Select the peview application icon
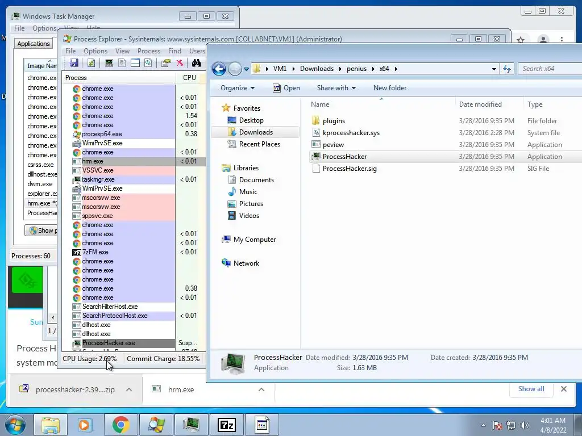Viewport: 582px width, 436px height. 316,145
